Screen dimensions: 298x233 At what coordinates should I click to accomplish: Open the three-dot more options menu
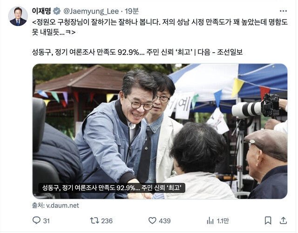click(x=283, y=11)
